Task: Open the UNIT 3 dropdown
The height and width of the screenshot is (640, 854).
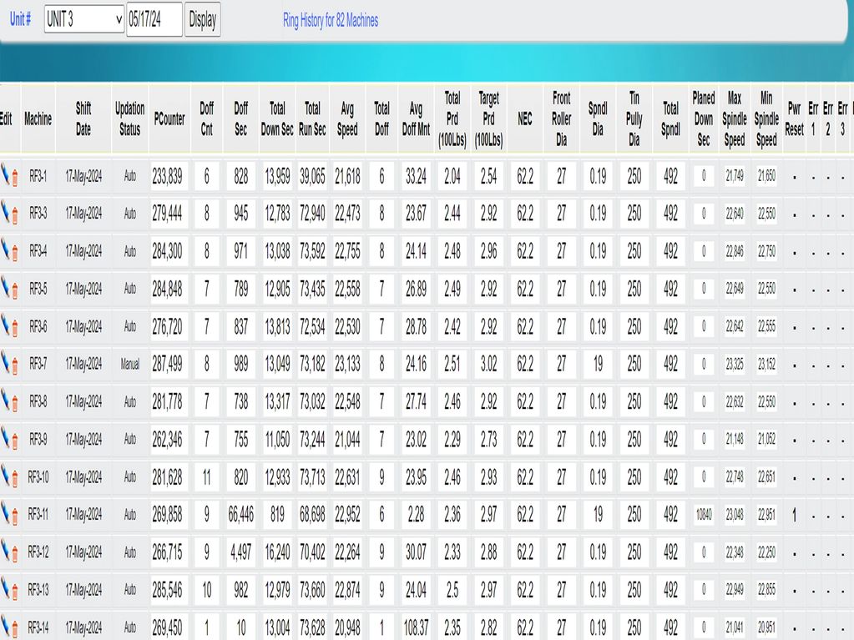Action: pos(83,19)
